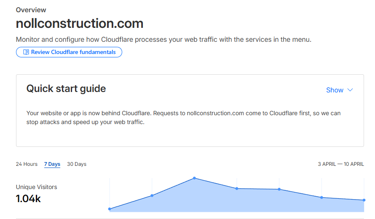Expand the Quick start guide via Show
375x219 pixels.
pyautogui.click(x=335, y=90)
